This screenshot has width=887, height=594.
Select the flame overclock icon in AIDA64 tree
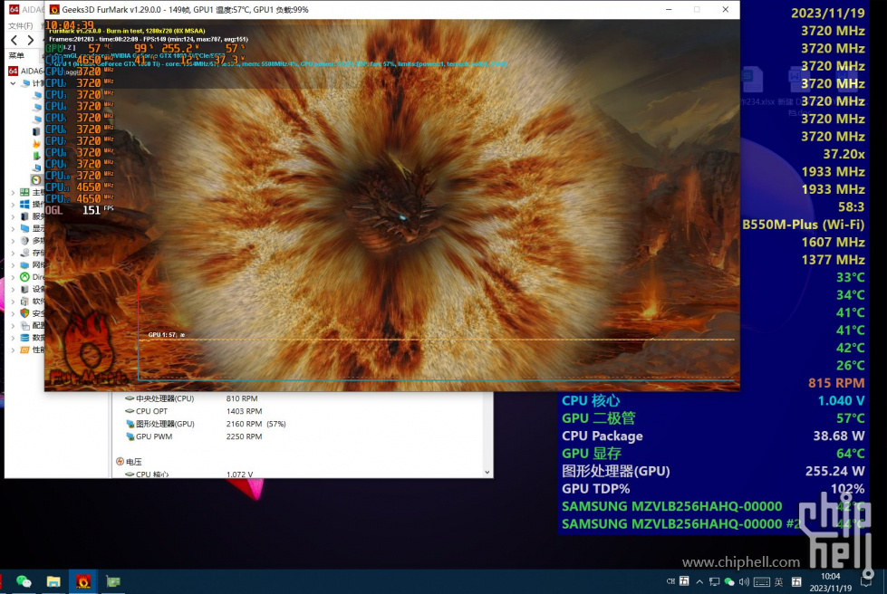36,144
